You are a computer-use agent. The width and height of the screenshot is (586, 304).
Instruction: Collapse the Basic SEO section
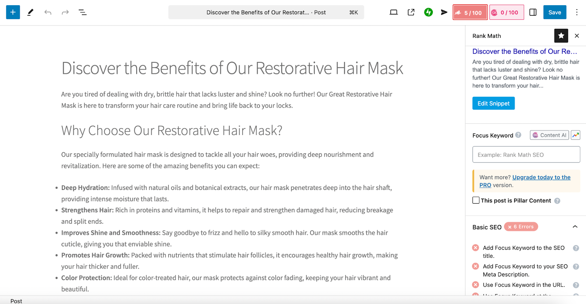pos(575,227)
